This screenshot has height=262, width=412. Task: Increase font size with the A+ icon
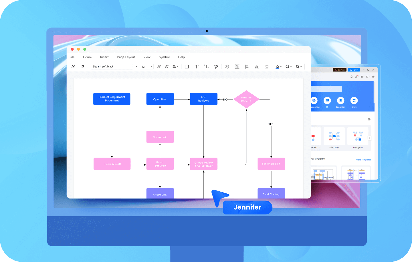click(159, 67)
